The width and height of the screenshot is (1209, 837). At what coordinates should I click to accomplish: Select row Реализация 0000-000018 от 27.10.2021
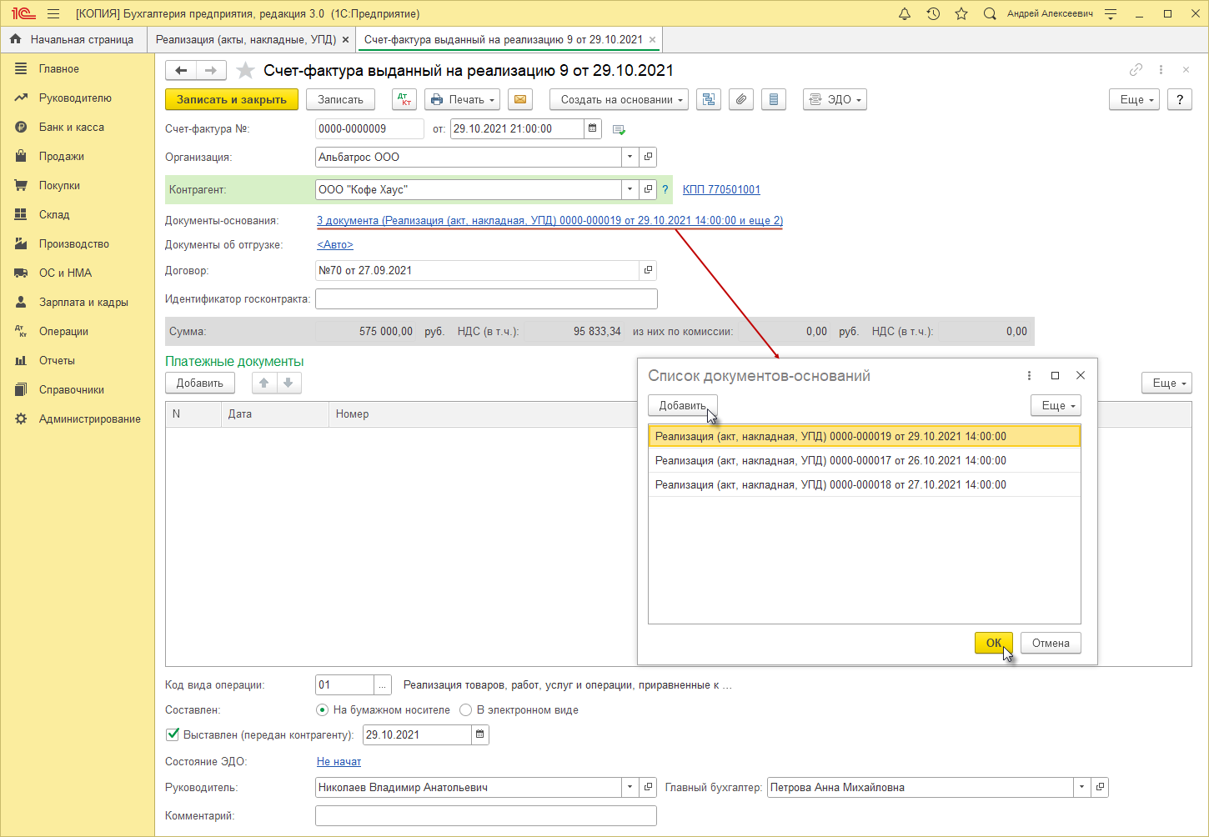(864, 484)
